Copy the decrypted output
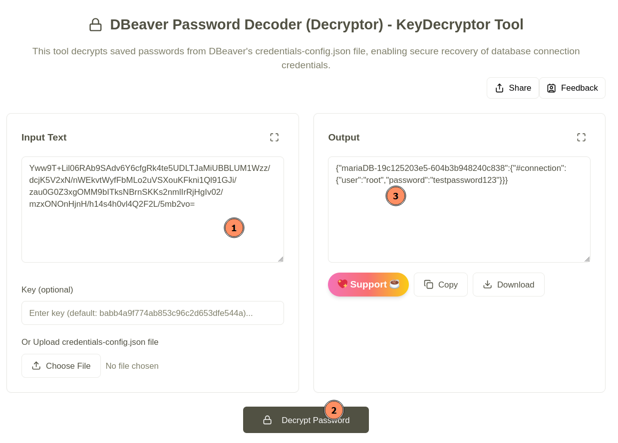The width and height of the screenshot is (618, 443). (x=440, y=284)
